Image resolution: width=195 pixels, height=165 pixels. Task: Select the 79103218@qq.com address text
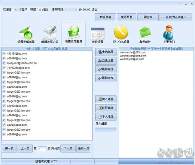click(x=18, y=68)
